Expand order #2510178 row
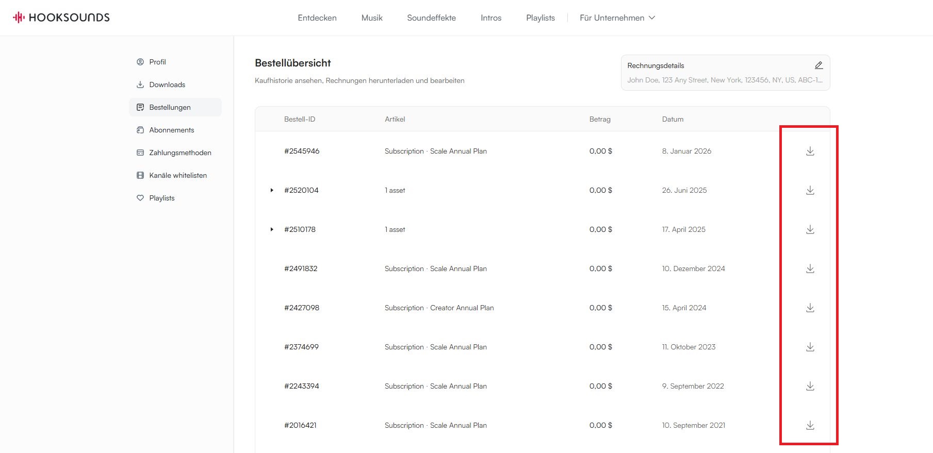 click(x=272, y=229)
